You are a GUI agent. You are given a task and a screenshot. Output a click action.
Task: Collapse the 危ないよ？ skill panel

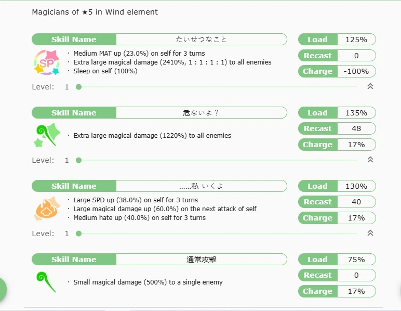coord(370,160)
